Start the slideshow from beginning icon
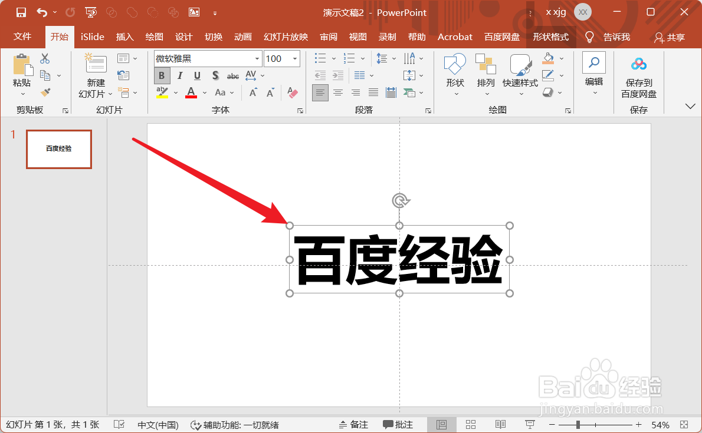Viewport: 702px width, 433px height. (91, 12)
